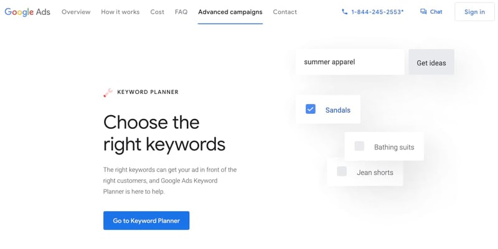Image resolution: width=498 pixels, height=249 pixels.
Task: Select the Advanced campaigns tab
Action: pos(230,12)
